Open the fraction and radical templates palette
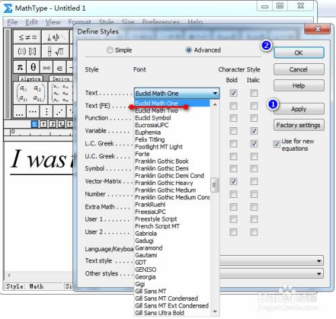336x319 pixels. click(x=56, y=51)
